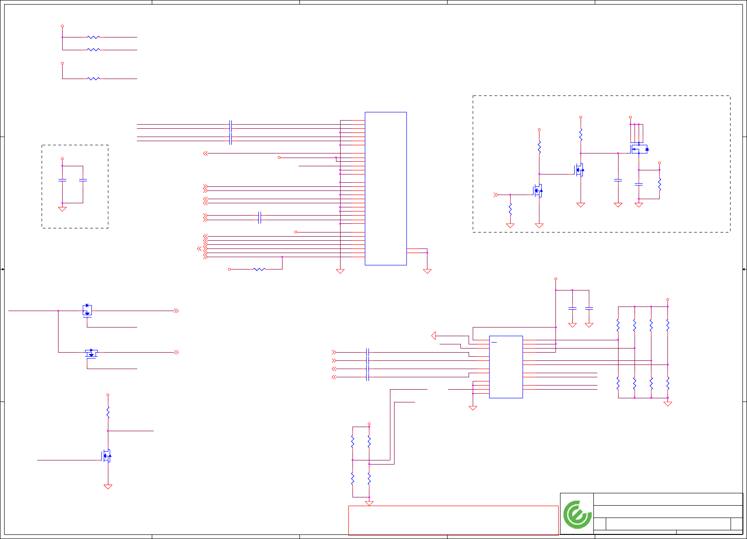Click the ground symbol below the four-resistor divider network
Image resolution: width=747 pixels, height=539 pixels.
[x=369, y=503]
